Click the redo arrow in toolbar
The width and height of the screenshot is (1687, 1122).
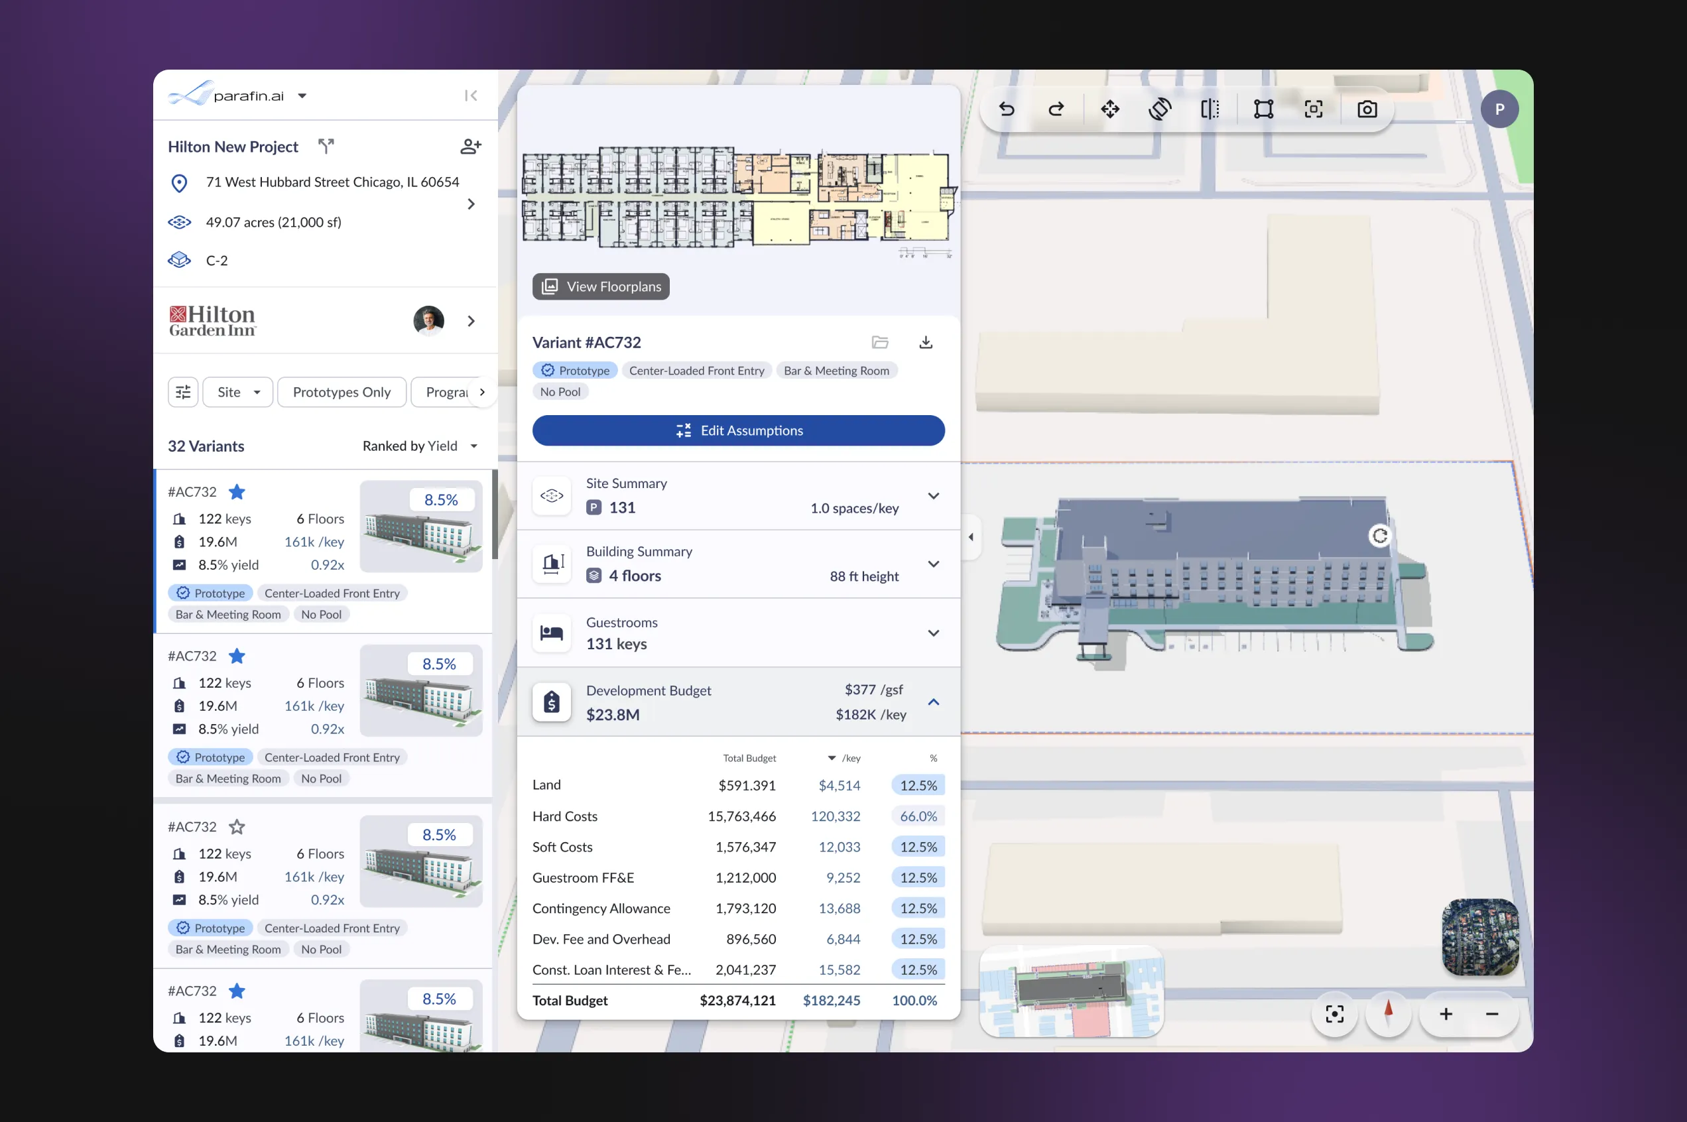pos(1056,109)
